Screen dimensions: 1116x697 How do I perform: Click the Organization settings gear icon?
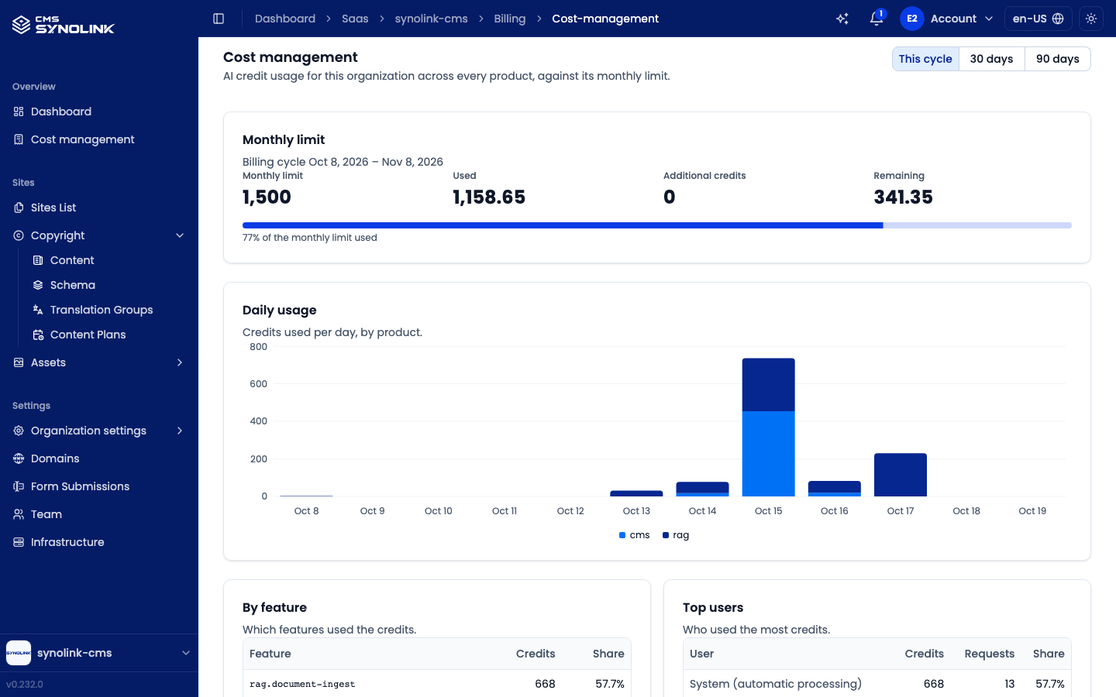pos(19,431)
